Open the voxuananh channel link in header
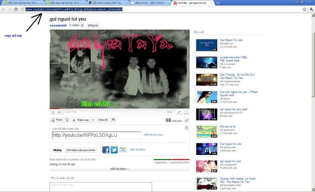Viewport: 315px width, 192px height. tap(58, 25)
